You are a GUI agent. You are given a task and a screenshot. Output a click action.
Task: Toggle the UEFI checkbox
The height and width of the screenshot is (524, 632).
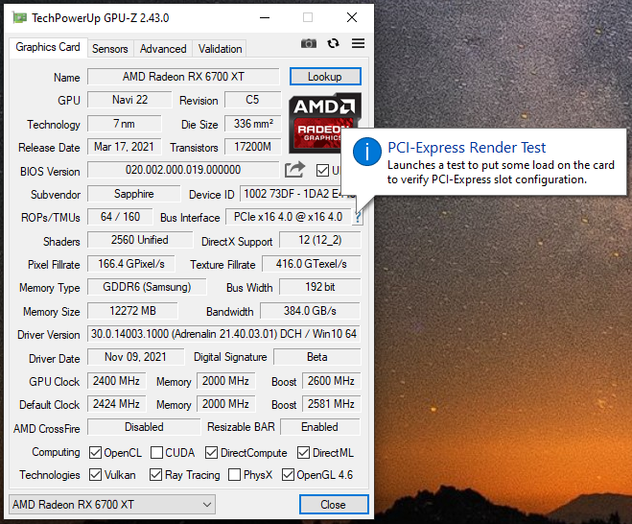pyautogui.click(x=322, y=170)
